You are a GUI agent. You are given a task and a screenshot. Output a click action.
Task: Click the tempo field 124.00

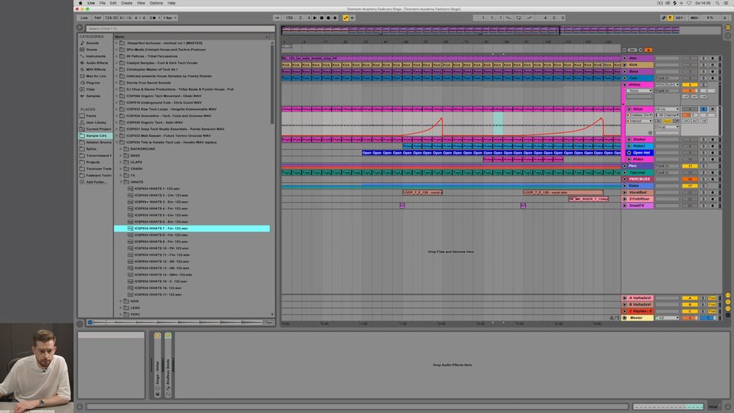[x=111, y=18]
